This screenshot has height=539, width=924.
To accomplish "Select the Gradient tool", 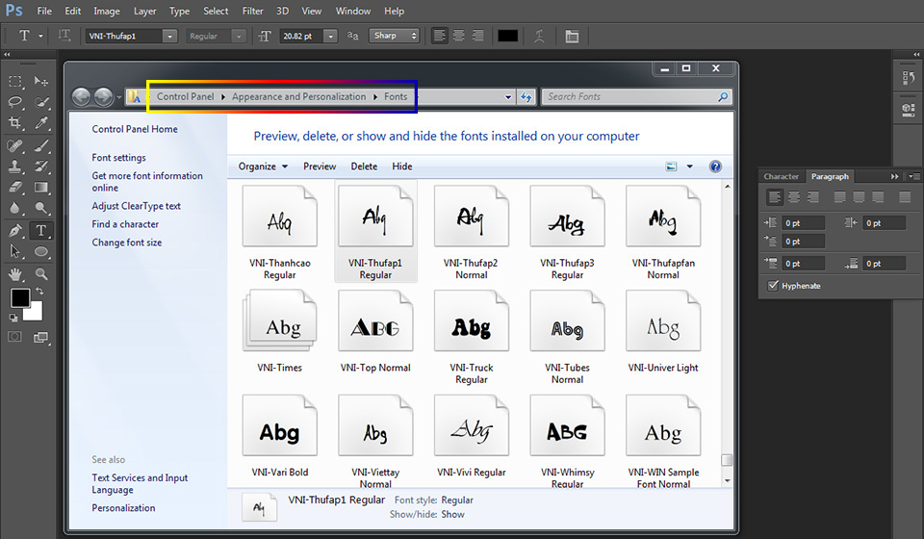I will (41, 188).
